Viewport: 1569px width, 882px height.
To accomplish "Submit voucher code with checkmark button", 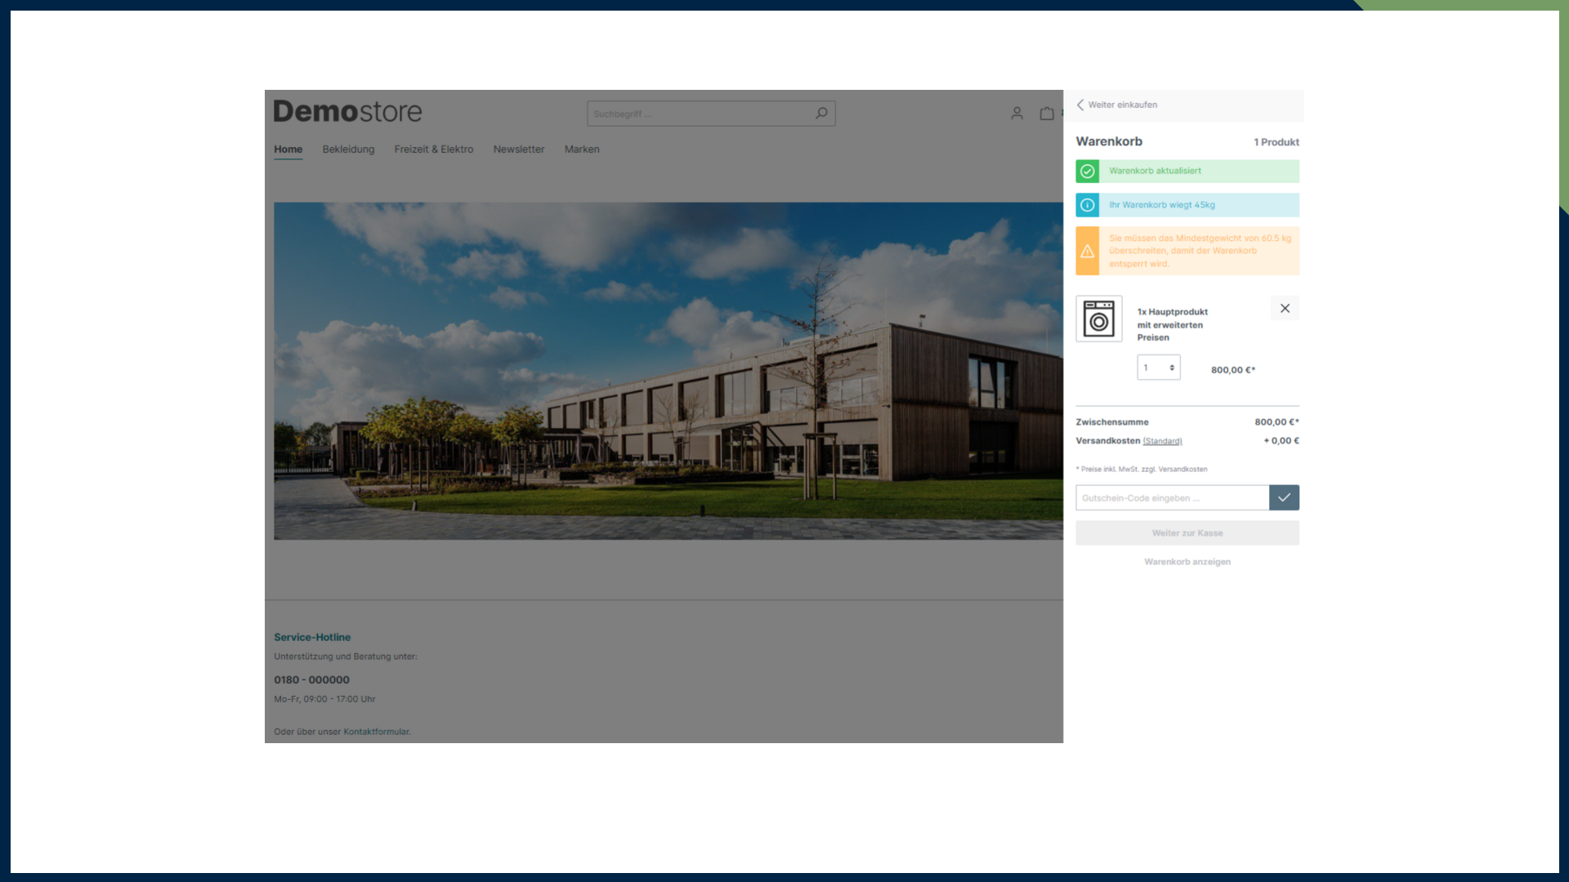I will tap(1284, 497).
